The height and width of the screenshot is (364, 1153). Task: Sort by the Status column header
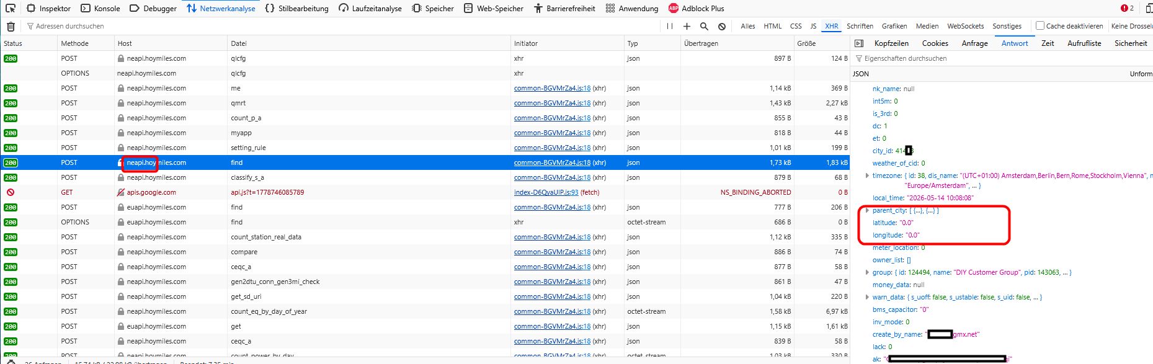(28, 43)
